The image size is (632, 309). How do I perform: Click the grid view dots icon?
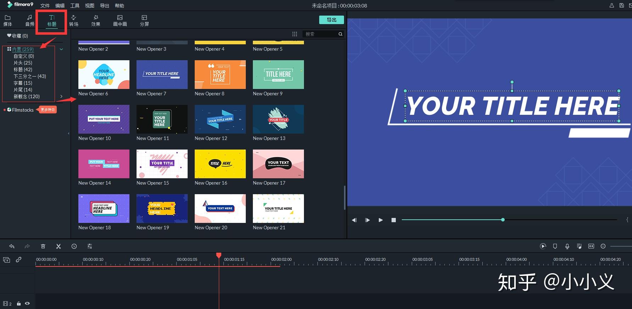295,34
